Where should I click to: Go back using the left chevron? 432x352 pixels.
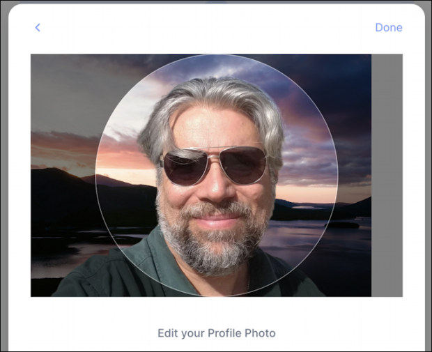click(x=38, y=28)
